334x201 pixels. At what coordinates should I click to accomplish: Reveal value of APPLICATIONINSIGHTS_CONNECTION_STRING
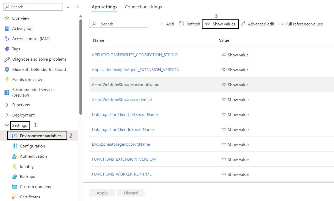pos(235,55)
